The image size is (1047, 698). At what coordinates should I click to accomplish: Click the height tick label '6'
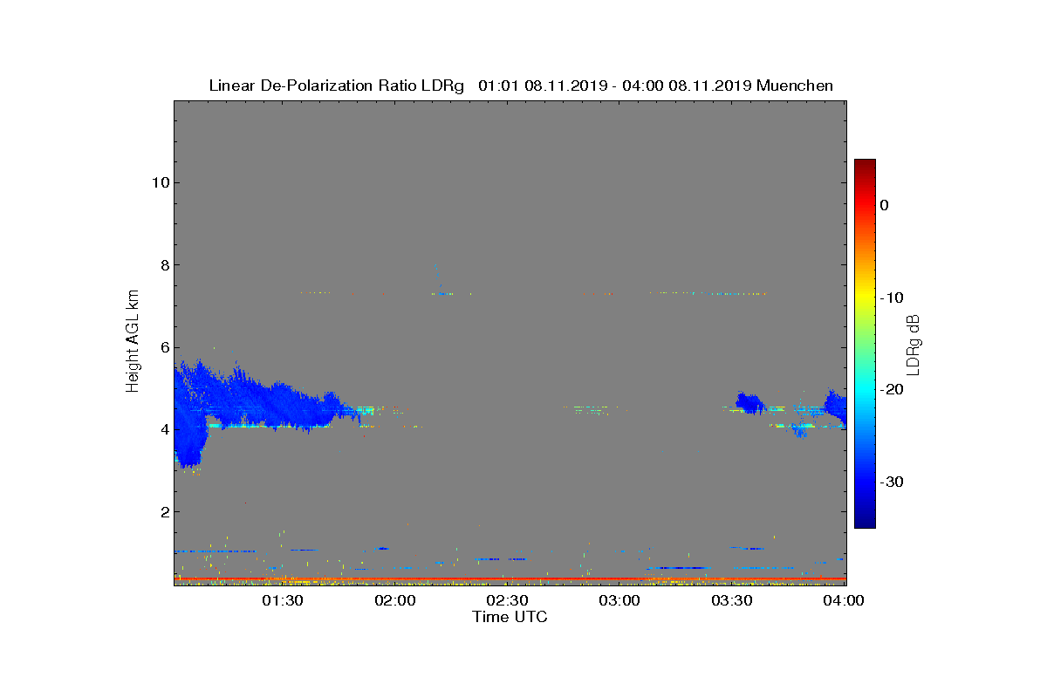pos(163,347)
